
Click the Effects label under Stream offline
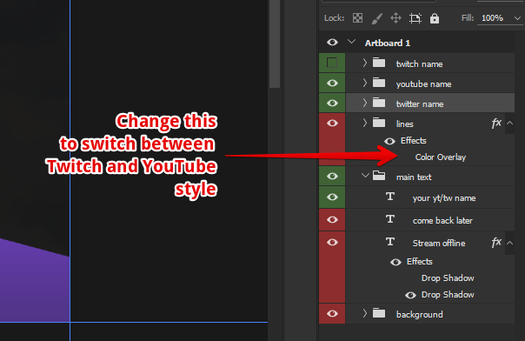tap(419, 261)
